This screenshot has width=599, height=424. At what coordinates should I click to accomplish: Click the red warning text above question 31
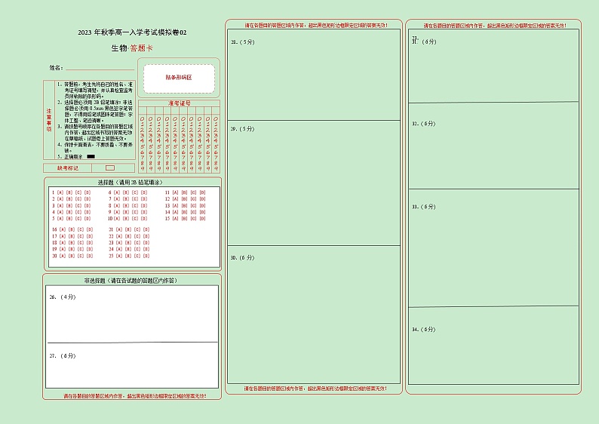[495, 26]
